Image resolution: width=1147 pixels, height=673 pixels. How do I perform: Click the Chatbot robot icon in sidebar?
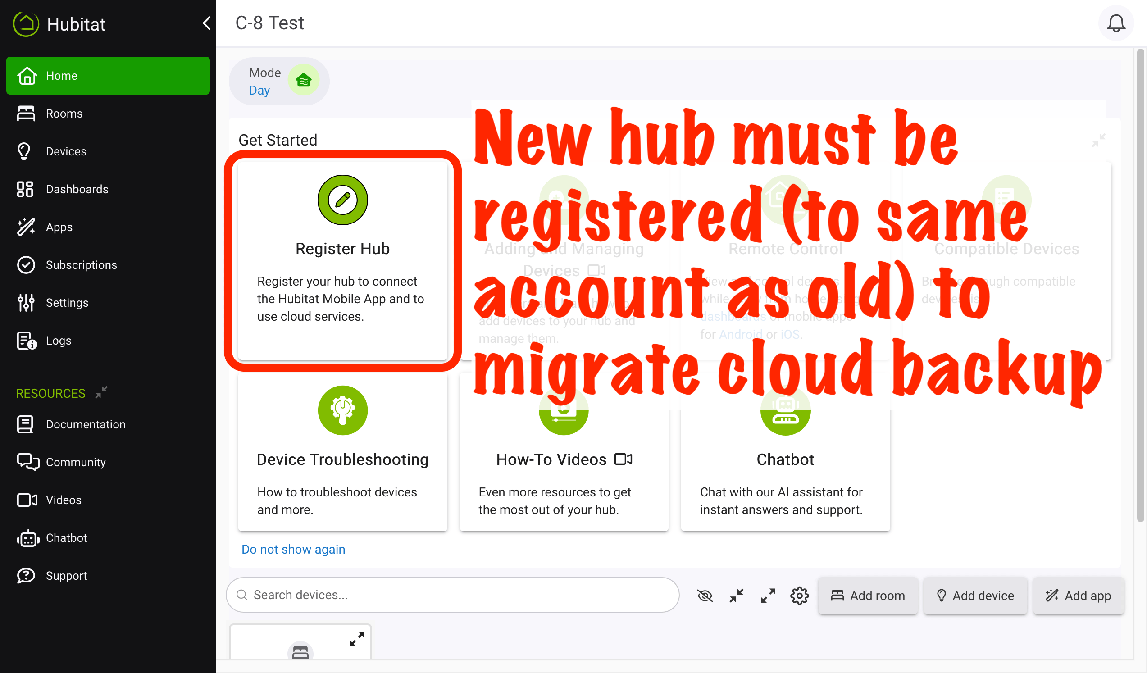[x=28, y=538]
